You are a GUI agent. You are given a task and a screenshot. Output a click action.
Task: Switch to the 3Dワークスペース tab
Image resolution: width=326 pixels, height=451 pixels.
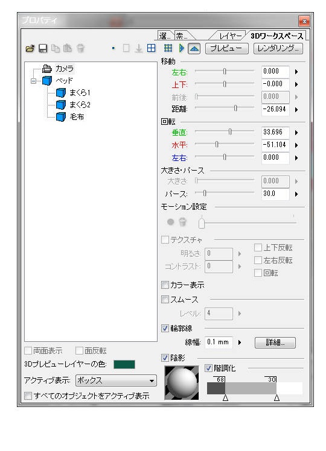276,36
